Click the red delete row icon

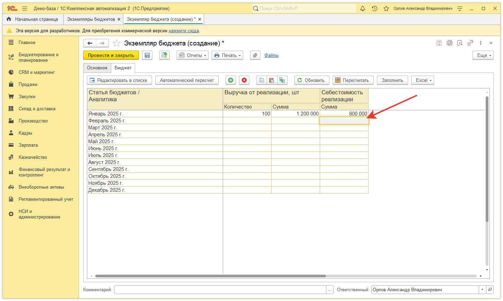(244, 80)
